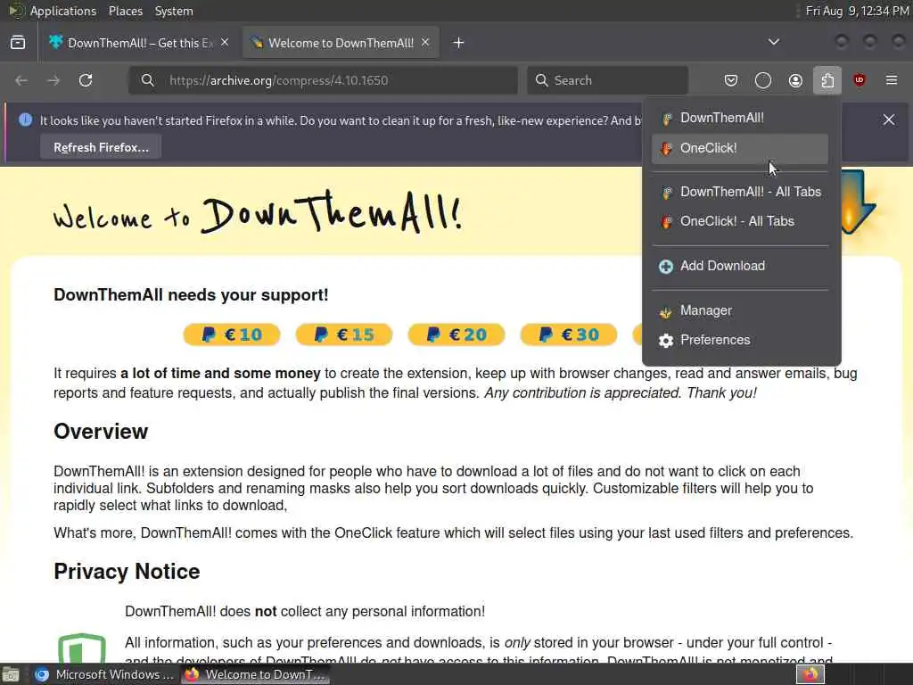Screen dimensions: 913x685
Task: Click the Overview heading text
Action: (x=101, y=432)
